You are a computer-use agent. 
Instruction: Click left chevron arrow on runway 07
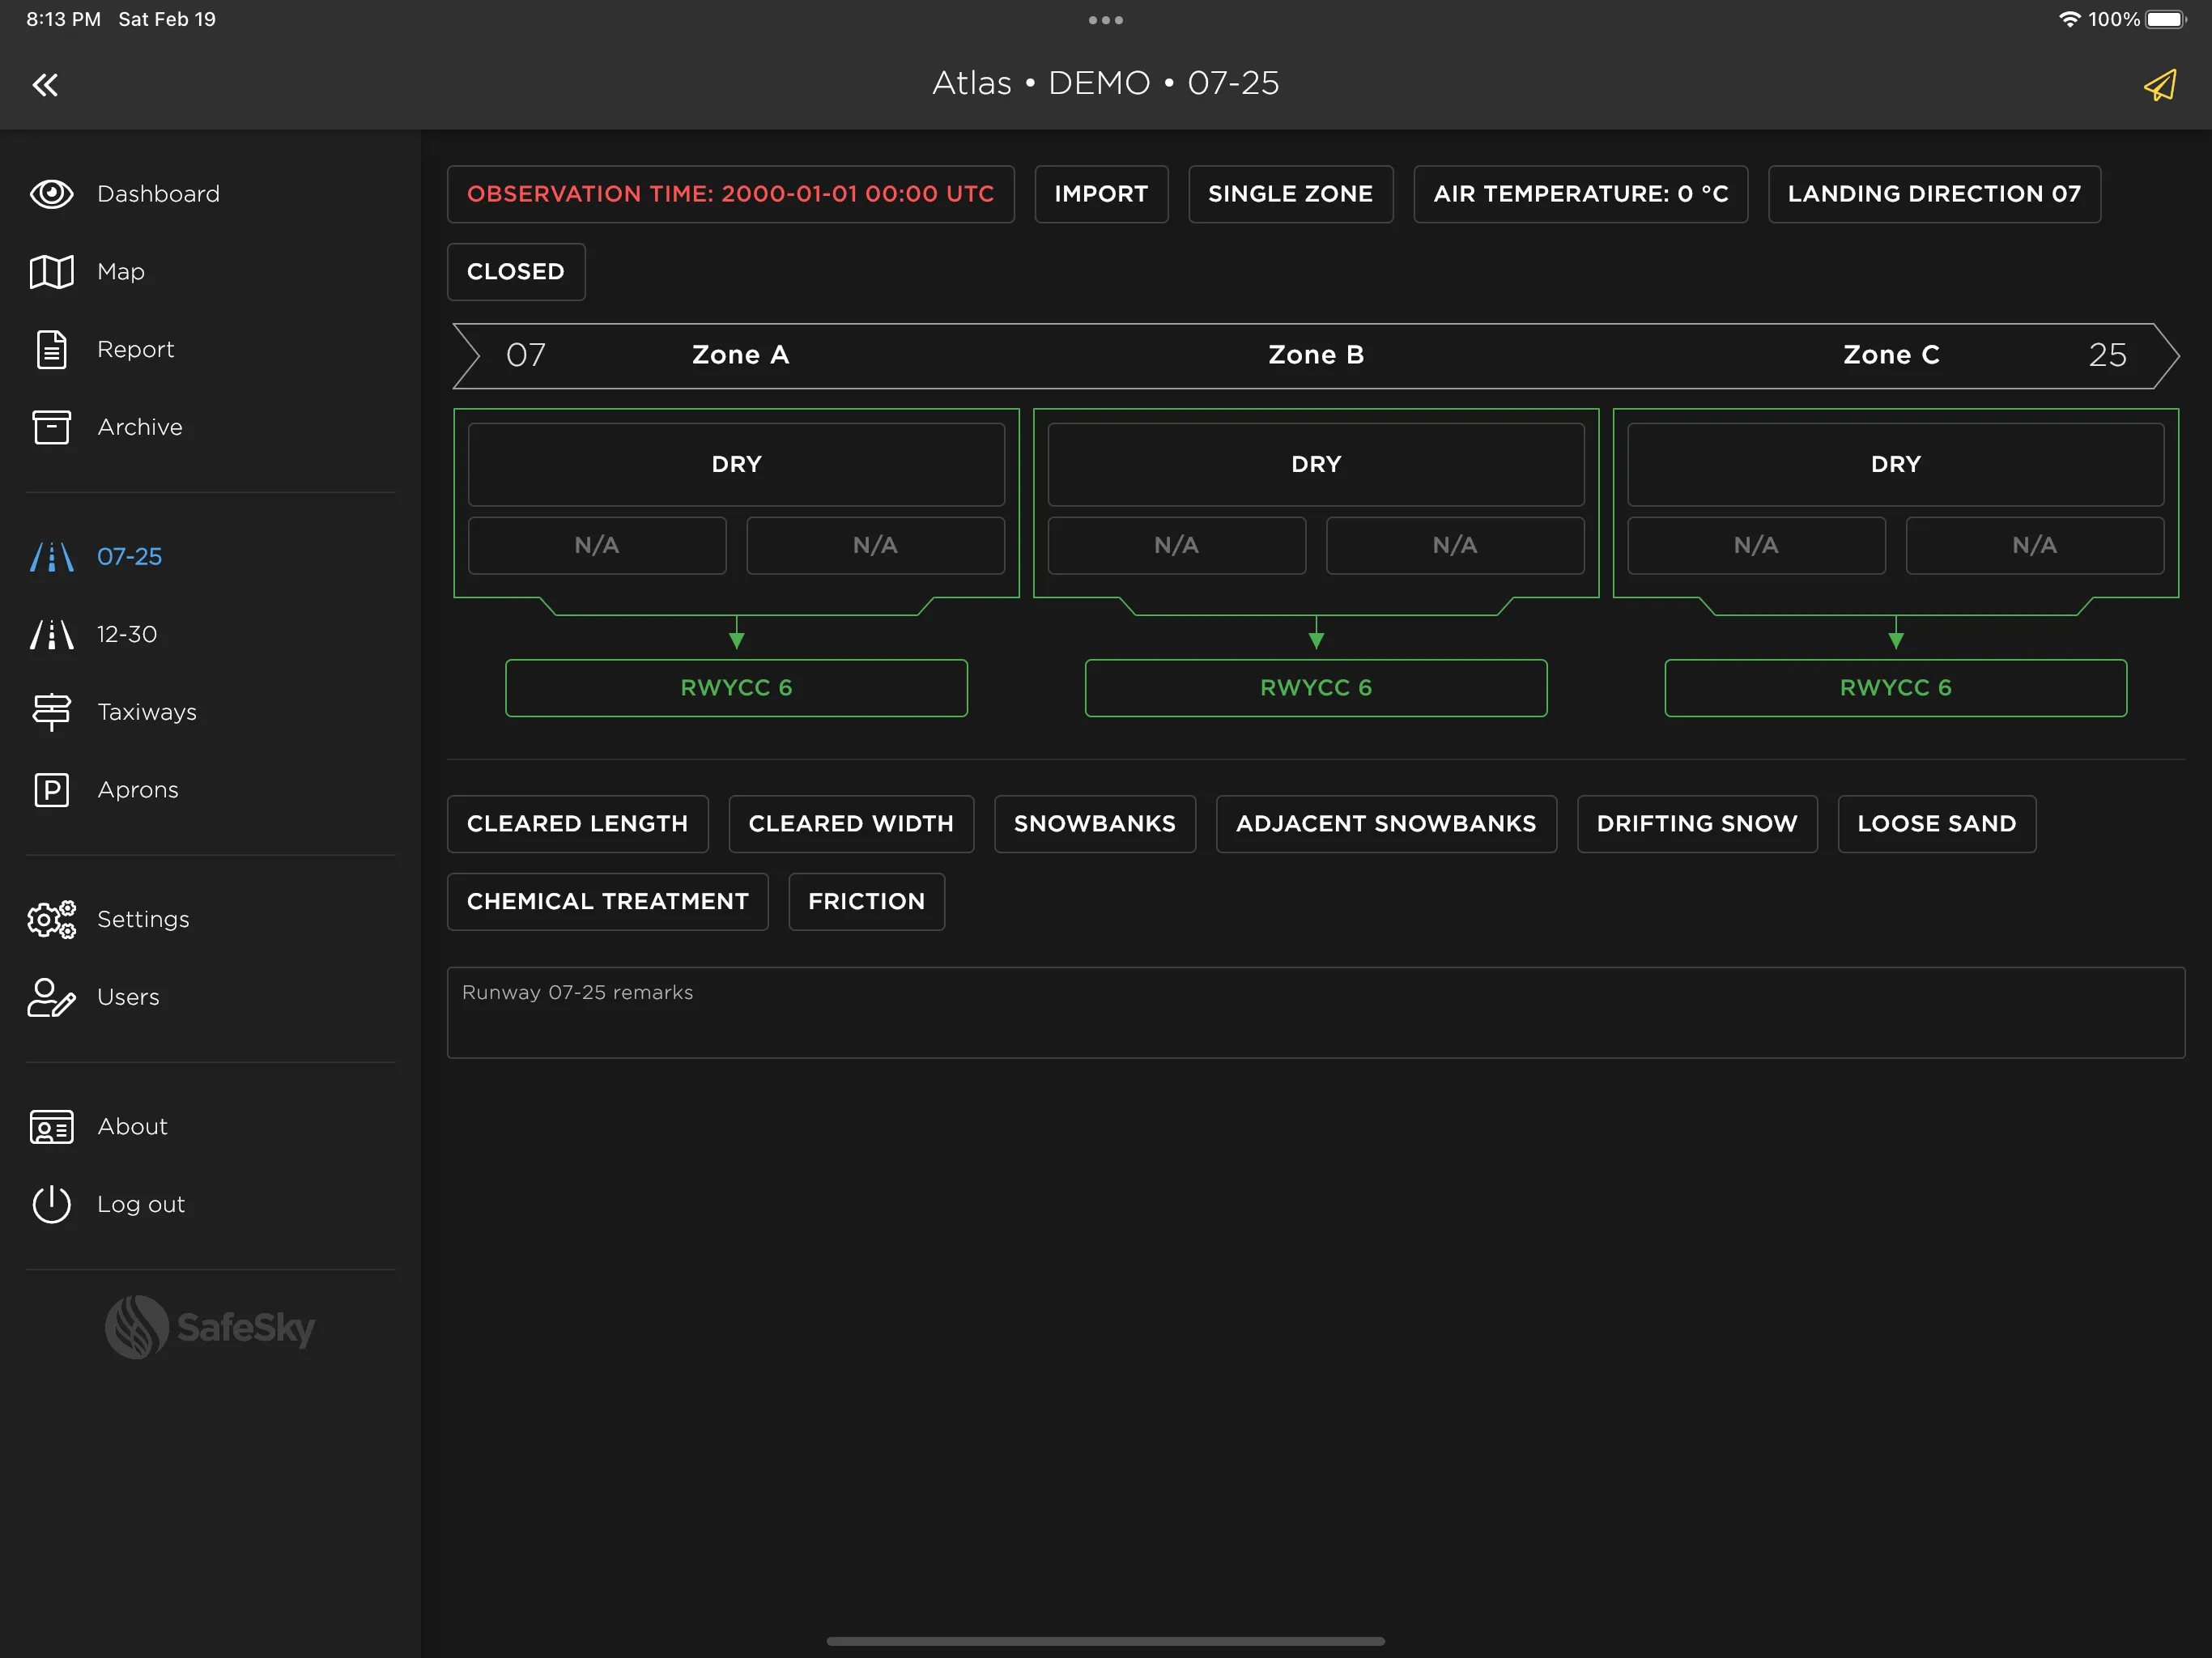469,355
